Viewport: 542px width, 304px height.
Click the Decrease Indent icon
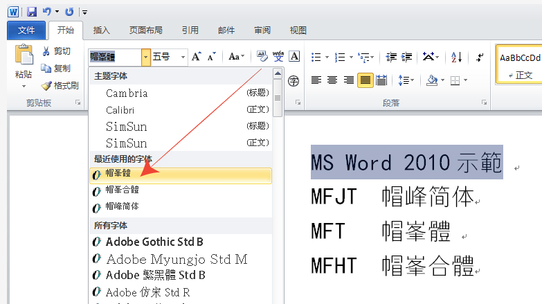[391, 57]
